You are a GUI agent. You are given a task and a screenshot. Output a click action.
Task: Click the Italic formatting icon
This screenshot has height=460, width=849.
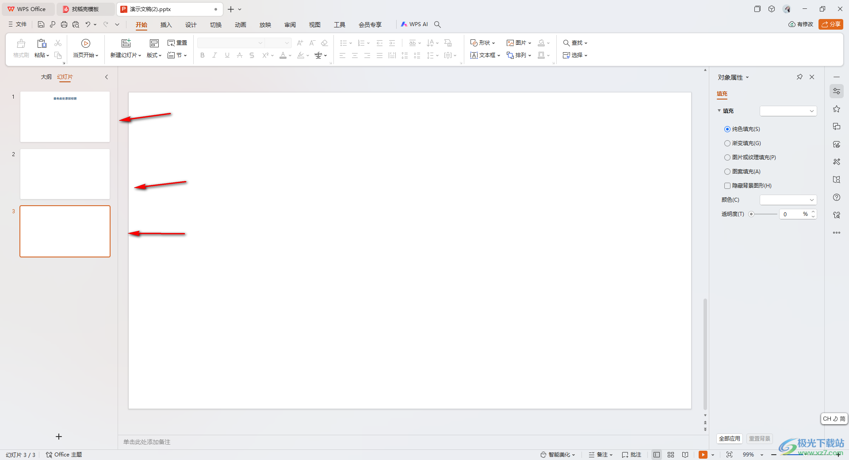[214, 55]
